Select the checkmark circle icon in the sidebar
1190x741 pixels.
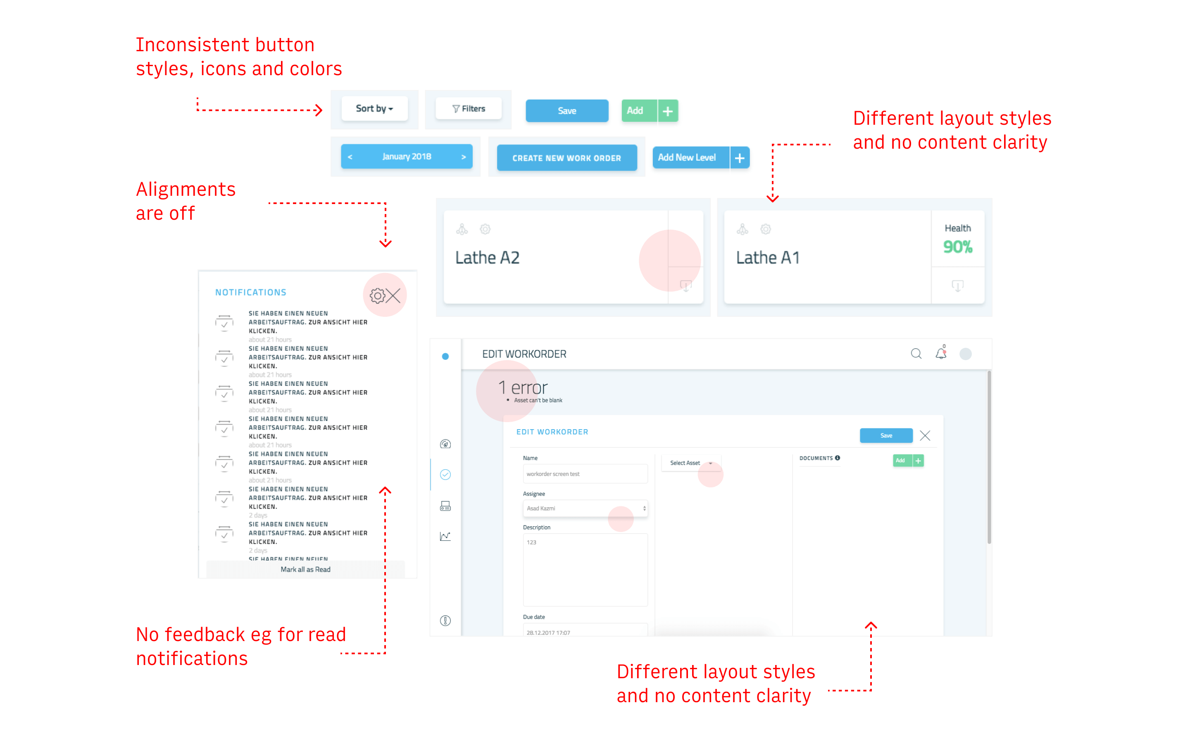(445, 474)
